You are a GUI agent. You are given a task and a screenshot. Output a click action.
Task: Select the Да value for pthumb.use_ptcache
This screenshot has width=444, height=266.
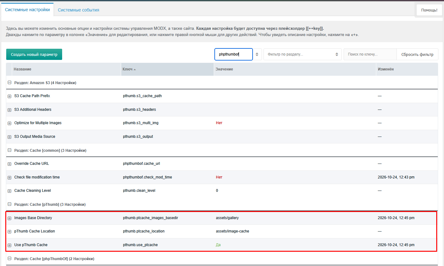click(218, 245)
